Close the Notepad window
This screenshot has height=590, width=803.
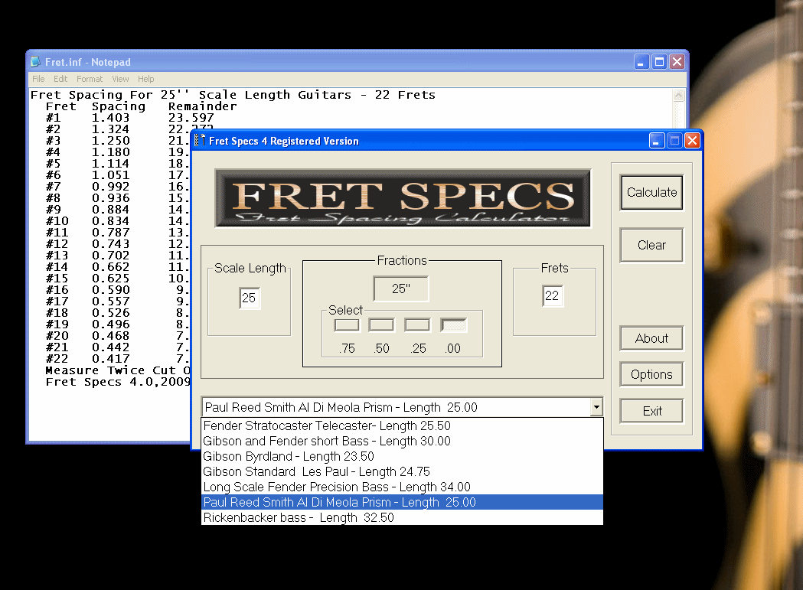(x=677, y=62)
